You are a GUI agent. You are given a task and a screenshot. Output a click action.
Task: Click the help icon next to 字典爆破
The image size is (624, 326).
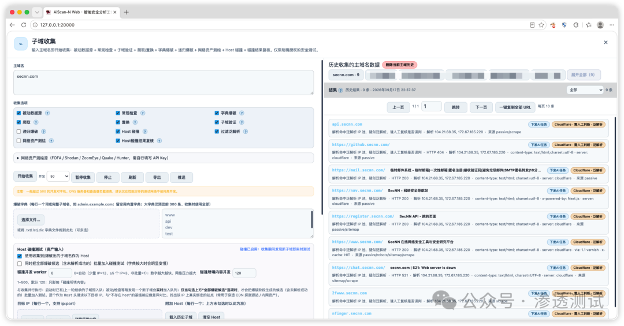point(242,113)
